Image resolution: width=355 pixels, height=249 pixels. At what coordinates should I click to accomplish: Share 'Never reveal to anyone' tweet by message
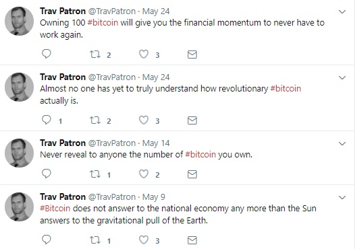[192, 174]
